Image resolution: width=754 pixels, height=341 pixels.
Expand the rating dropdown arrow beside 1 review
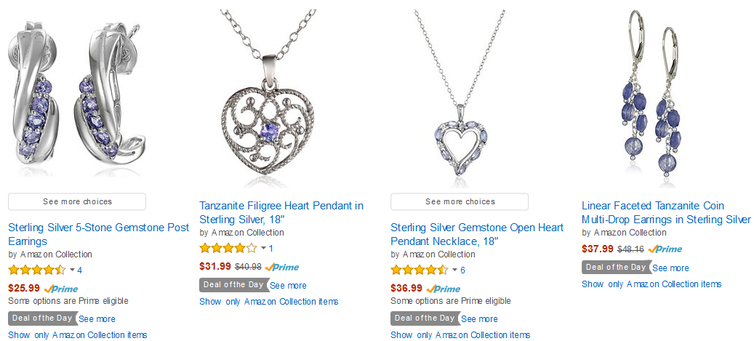(263, 248)
